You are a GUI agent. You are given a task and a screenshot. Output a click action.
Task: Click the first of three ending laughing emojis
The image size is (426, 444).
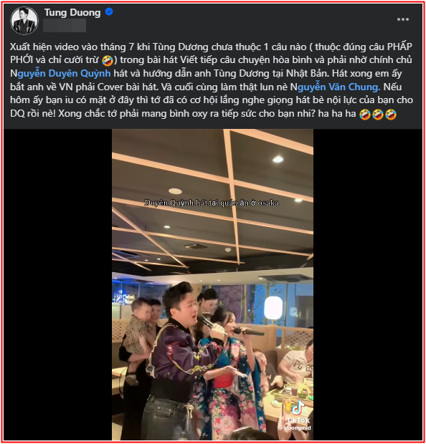tap(365, 114)
